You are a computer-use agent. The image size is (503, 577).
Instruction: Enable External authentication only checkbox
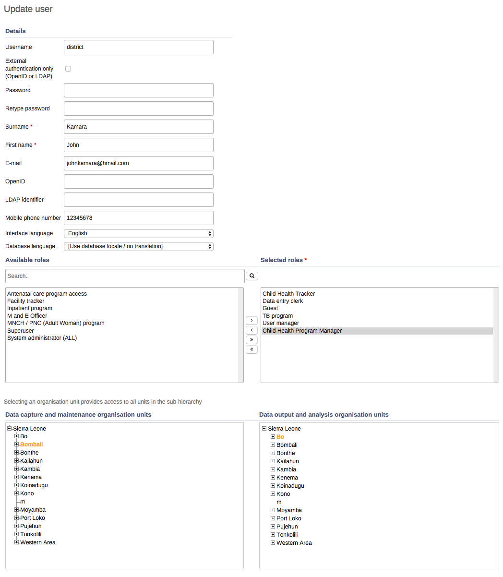[x=68, y=69]
